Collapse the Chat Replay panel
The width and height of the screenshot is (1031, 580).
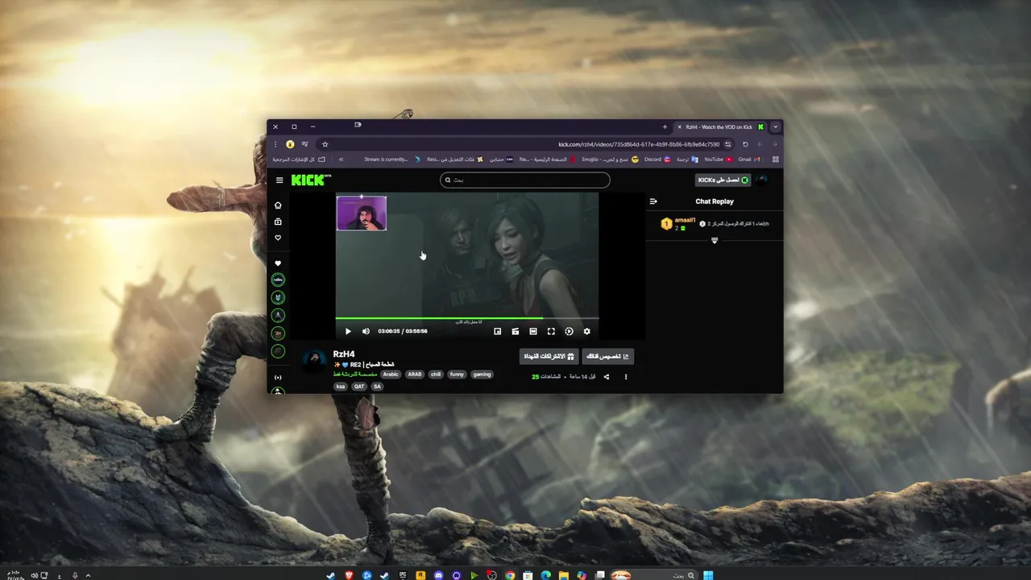click(x=653, y=201)
